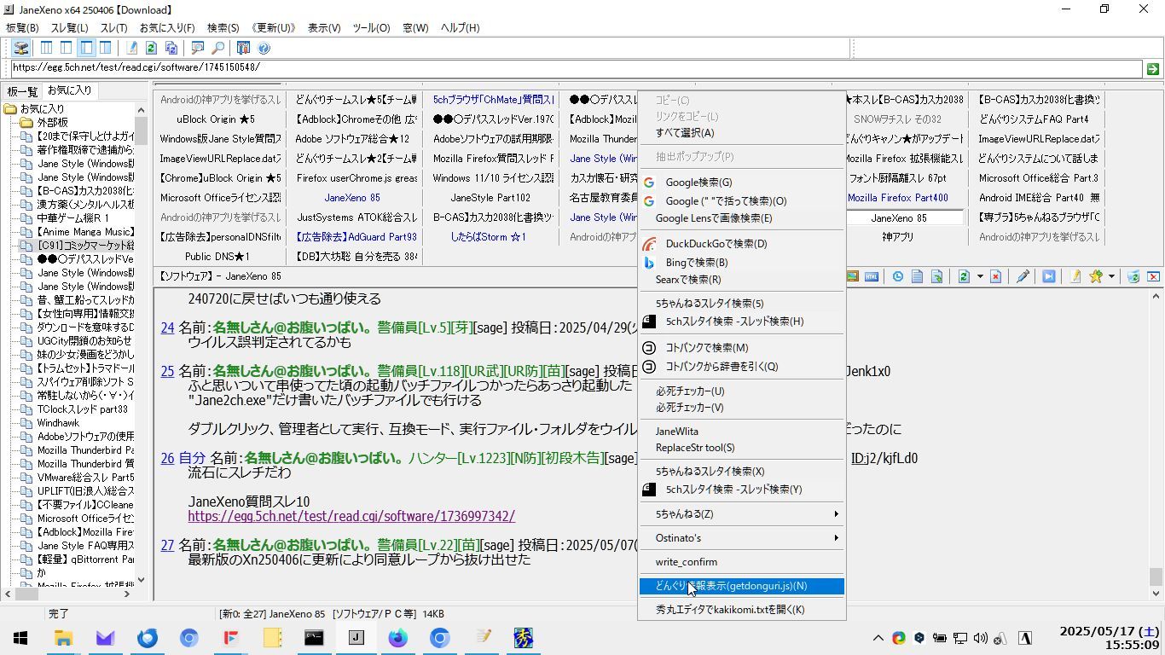Select the highlighted third pane layout icon
This screenshot has height=655, width=1165.
[x=86, y=49]
